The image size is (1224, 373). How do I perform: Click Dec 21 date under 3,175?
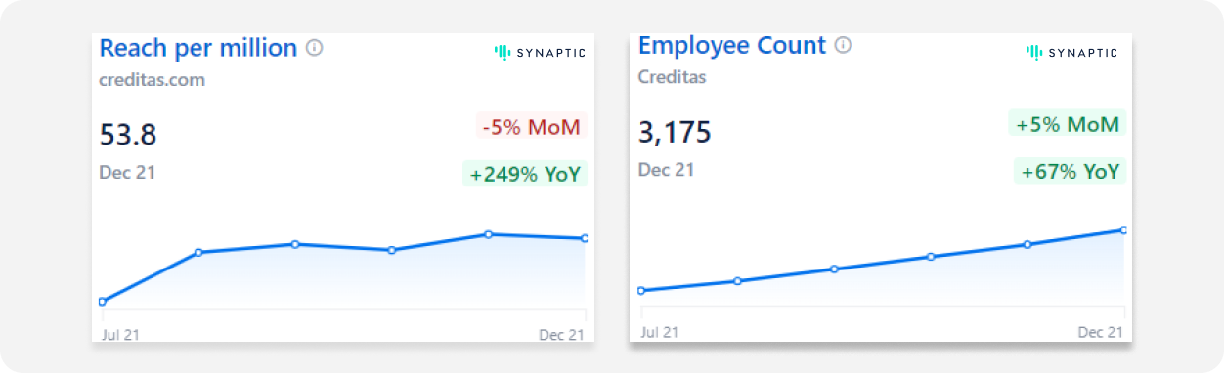[667, 170]
